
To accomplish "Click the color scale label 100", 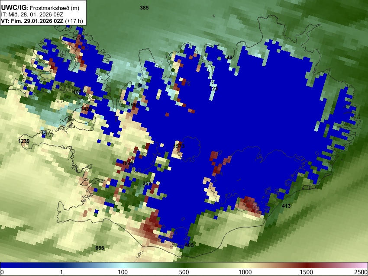I will 123,272.
